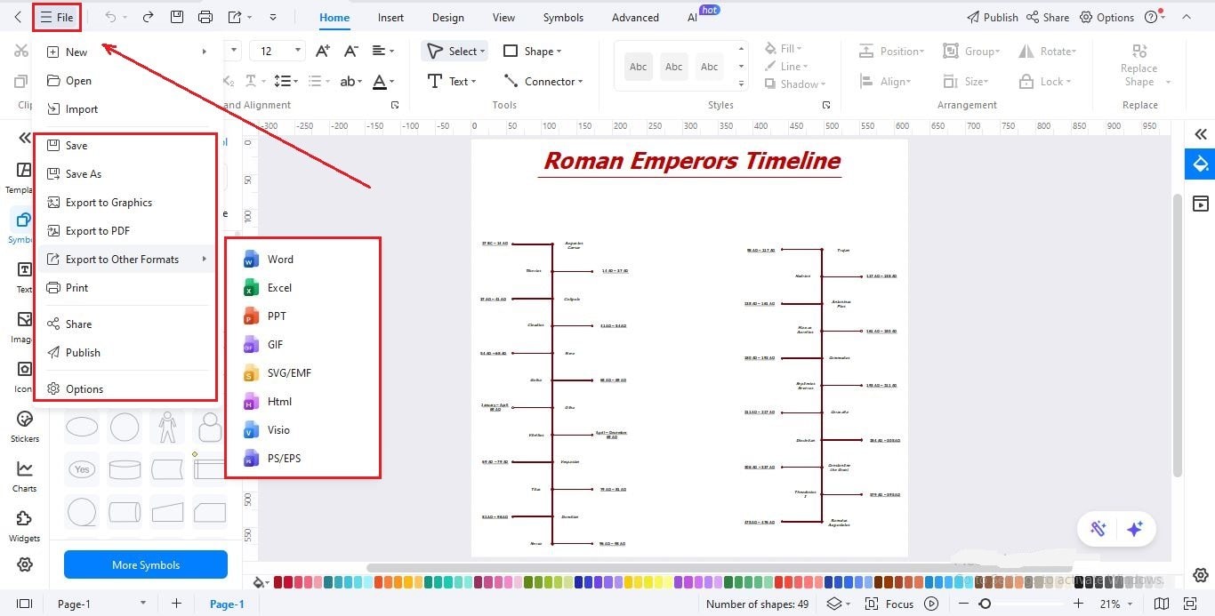Click the AI sparkle icon near canvas corner
This screenshot has width=1215, height=616.
pos(1135,528)
